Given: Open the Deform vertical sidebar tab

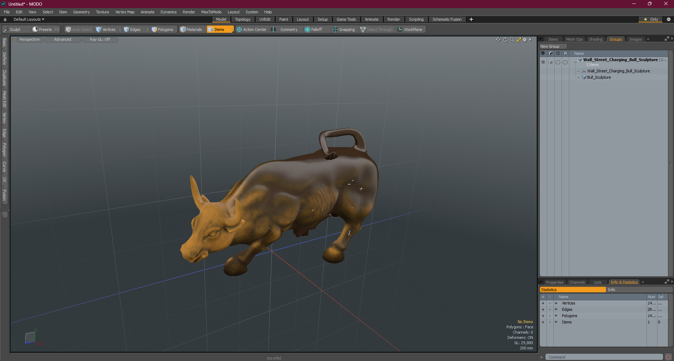Looking at the screenshot, I should (5, 59).
